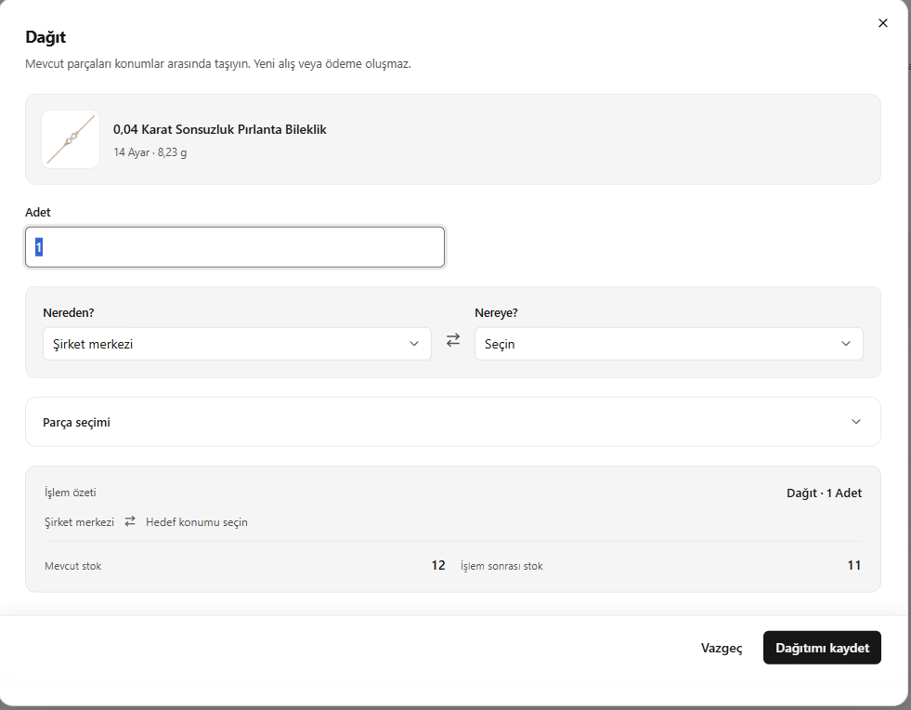Click the summary row transfer arrows icon
This screenshot has width=911, height=710.
pyautogui.click(x=130, y=521)
